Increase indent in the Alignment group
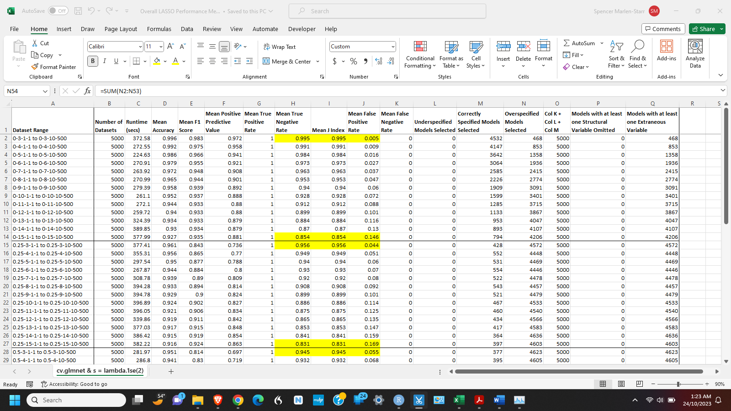Image resolution: width=731 pixels, height=411 pixels. [249, 61]
